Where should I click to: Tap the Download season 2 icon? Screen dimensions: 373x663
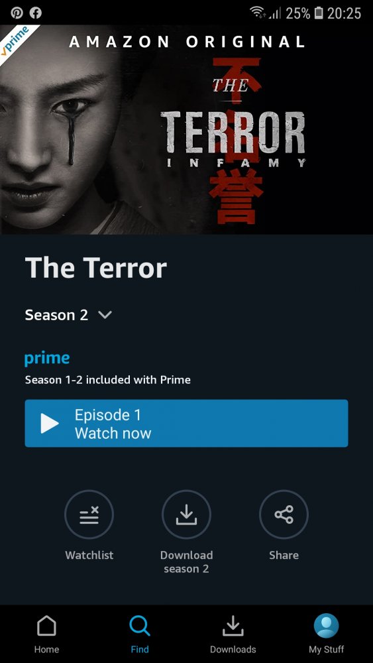[x=186, y=514]
